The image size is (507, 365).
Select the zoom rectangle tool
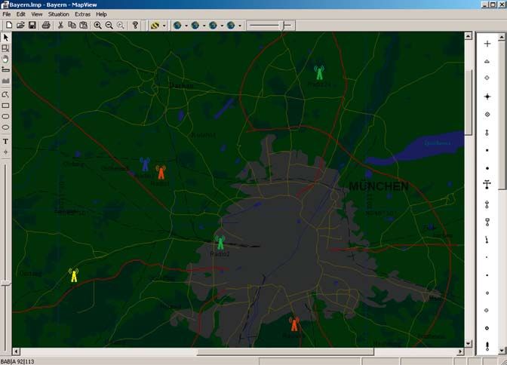point(5,48)
